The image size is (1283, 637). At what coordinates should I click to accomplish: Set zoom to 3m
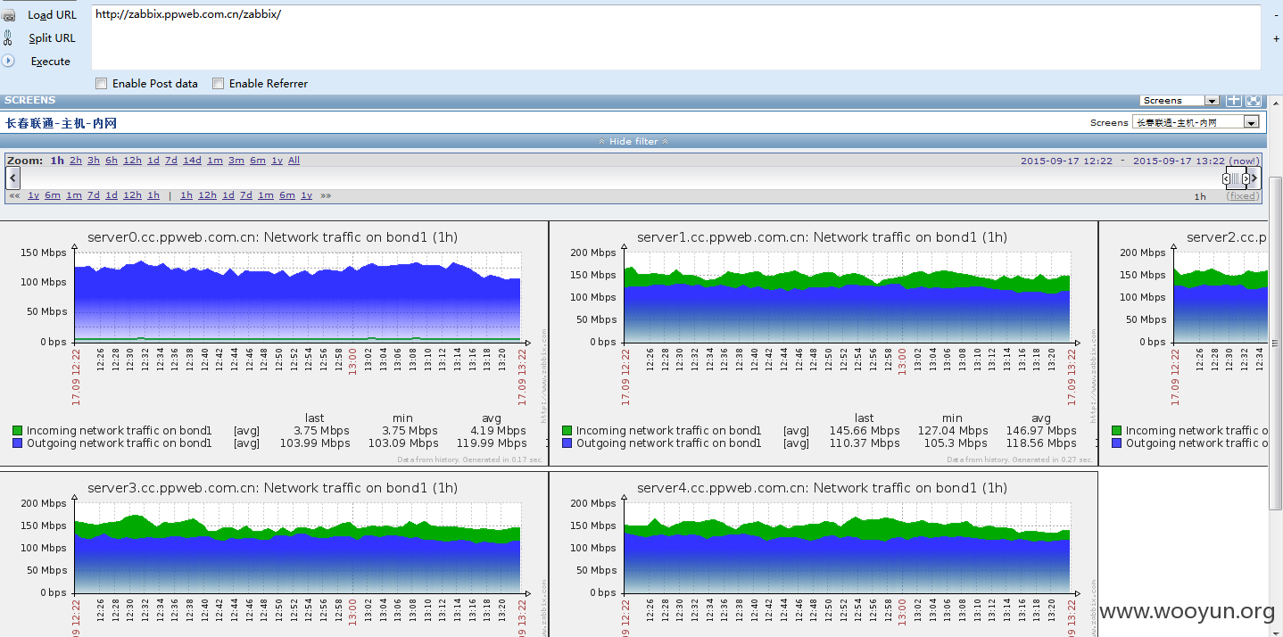(x=236, y=161)
